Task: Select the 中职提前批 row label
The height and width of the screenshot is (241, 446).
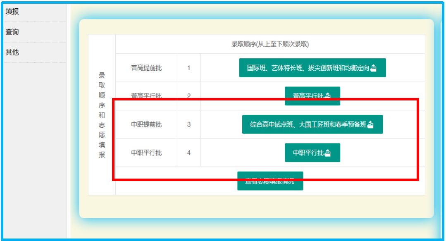Action: tap(146, 124)
